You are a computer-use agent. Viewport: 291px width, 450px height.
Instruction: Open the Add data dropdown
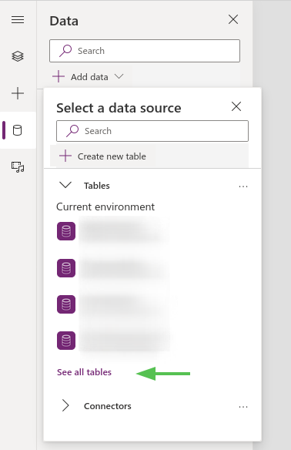(x=88, y=77)
